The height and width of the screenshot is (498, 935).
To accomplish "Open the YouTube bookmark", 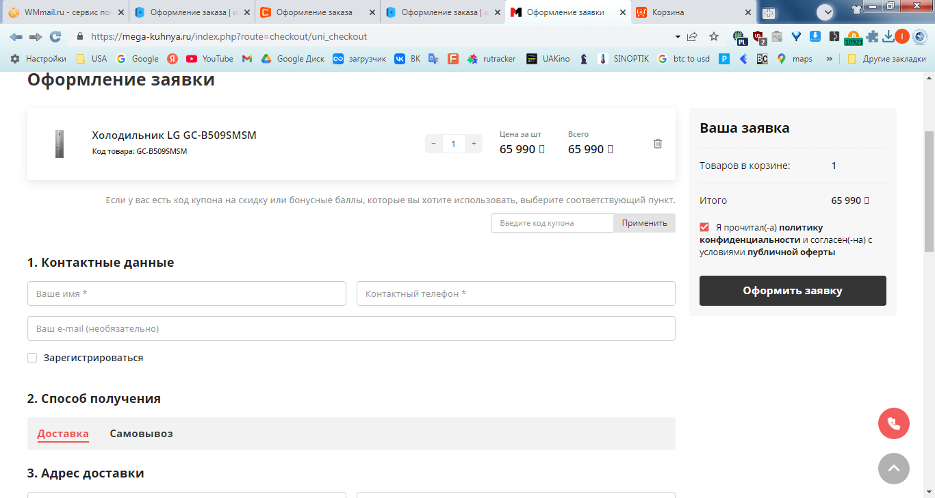I will [x=209, y=59].
